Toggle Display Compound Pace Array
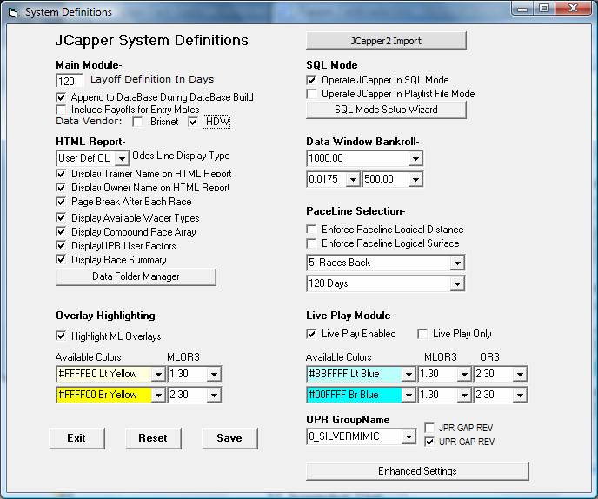The width and height of the screenshot is (598, 499). tap(61, 231)
